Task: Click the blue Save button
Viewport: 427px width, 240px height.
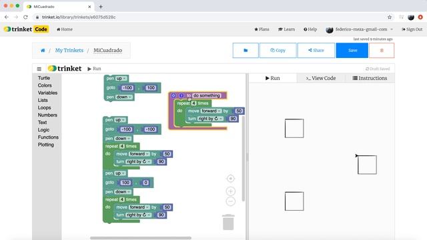Action: 352,51
